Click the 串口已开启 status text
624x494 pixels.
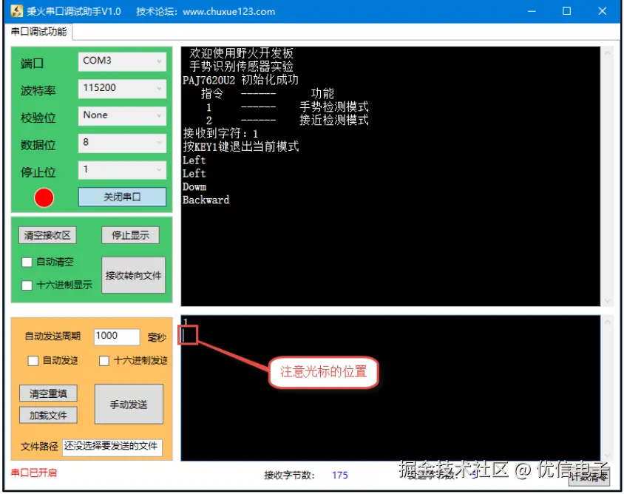pyautogui.click(x=34, y=473)
